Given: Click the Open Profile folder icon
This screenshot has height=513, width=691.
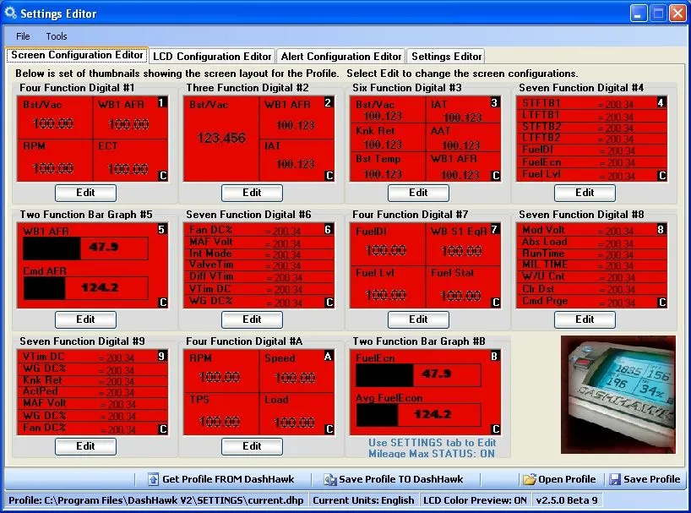Looking at the screenshot, I should point(530,479).
